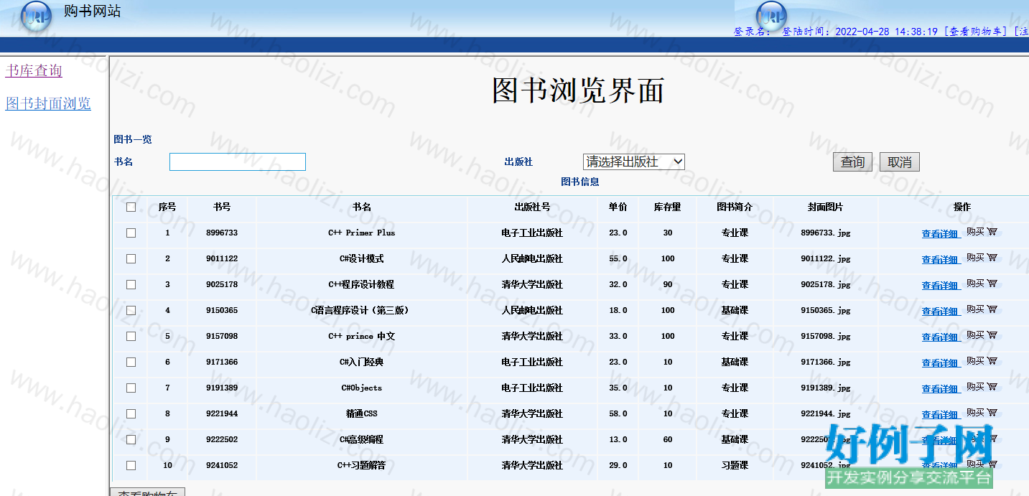Click the book title 精通CSS

pos(362,413)
